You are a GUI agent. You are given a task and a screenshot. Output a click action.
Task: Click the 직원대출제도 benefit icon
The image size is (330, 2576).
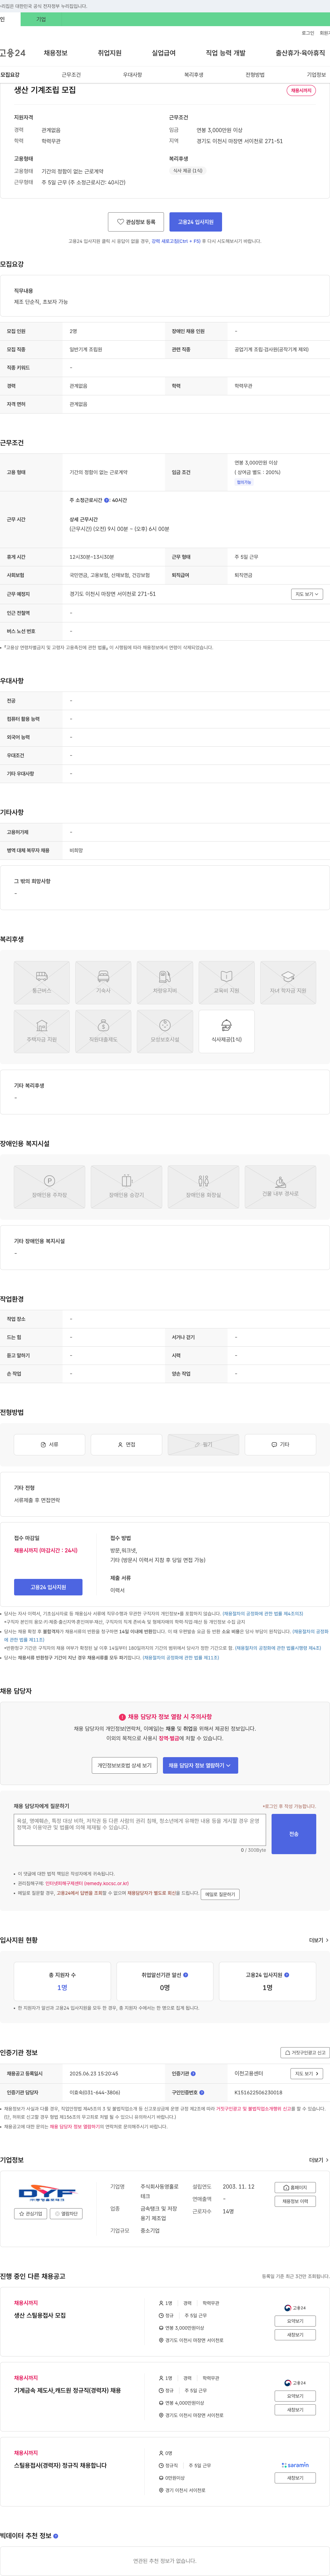pyautogui.click(x=103, y=1031)
